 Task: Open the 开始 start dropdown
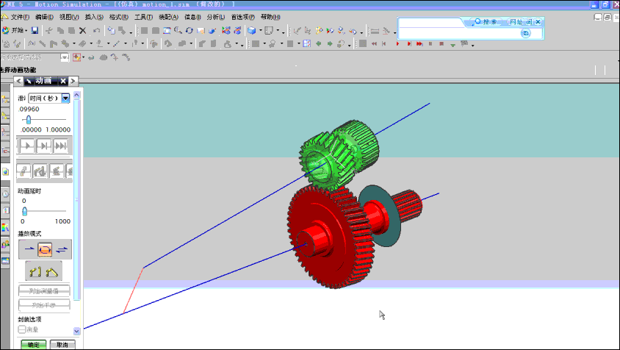coord(15,30)
